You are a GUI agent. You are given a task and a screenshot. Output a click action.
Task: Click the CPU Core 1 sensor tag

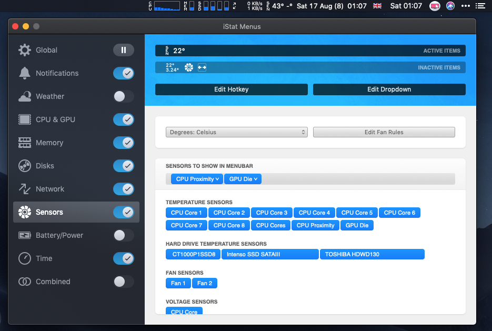pyautogui.click(x=186, y=213)
